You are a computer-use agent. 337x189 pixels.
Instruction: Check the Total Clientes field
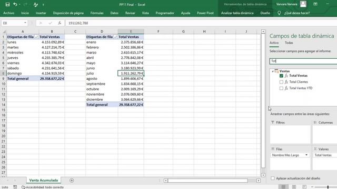[281, 82]
